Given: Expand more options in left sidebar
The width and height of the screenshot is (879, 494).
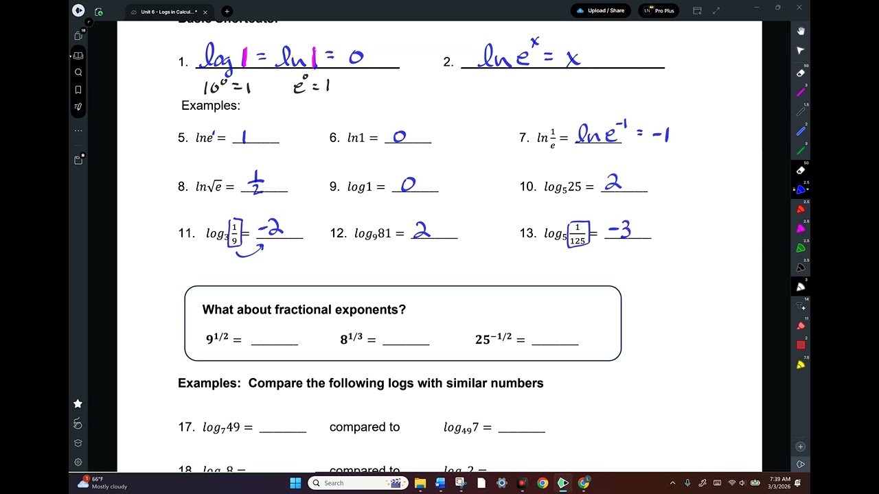Looking at the screenshot, I should click(x=78, y=130).
